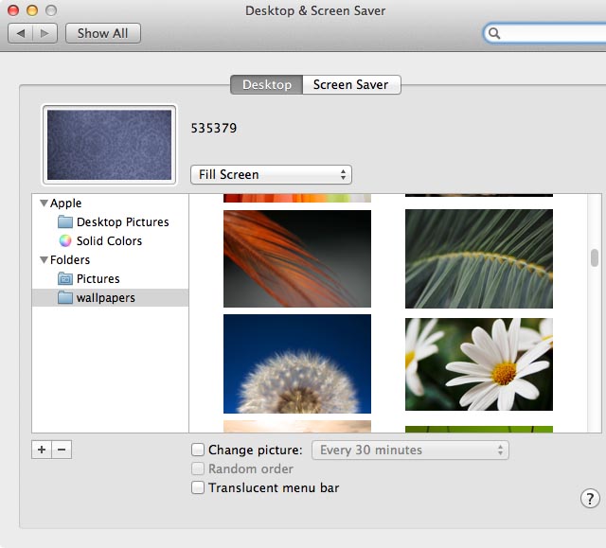Screen dimensions: 606x548
Task: Choose the white daisy wallpaper thumbnail
Action: [x=478, y=363]
